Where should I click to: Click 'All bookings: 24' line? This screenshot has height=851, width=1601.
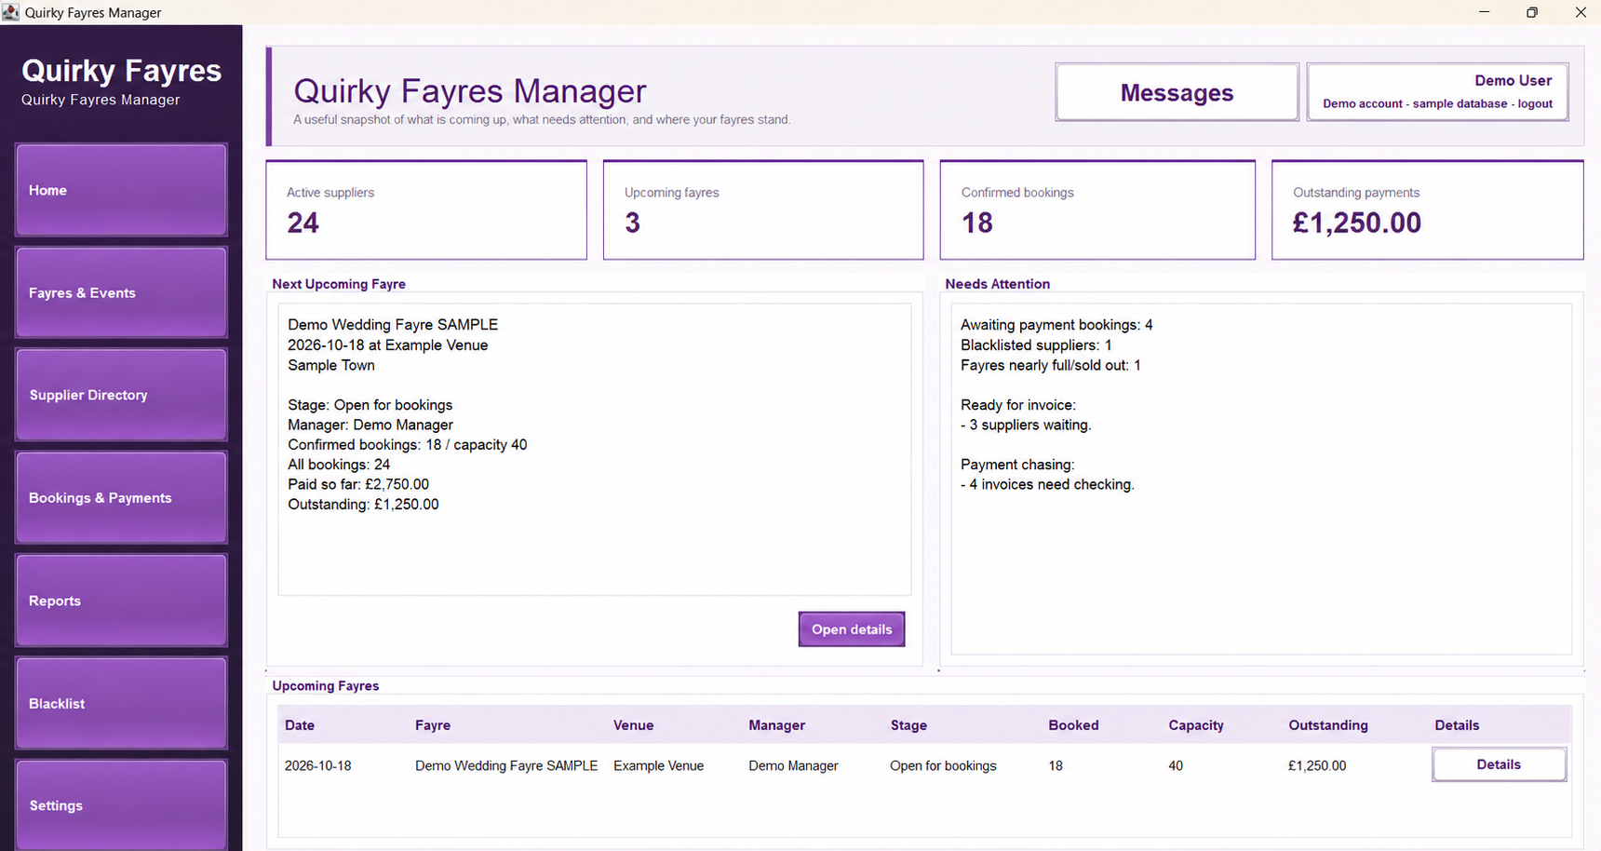coord(339,464)
